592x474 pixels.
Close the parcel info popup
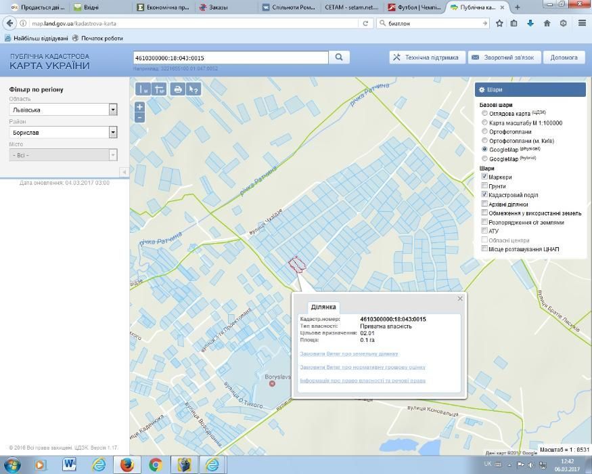[x=460, y=299]
